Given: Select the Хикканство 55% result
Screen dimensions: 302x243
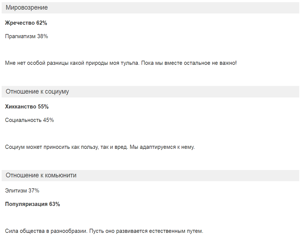Looking at the screenshot, I should tap(27, 107).
